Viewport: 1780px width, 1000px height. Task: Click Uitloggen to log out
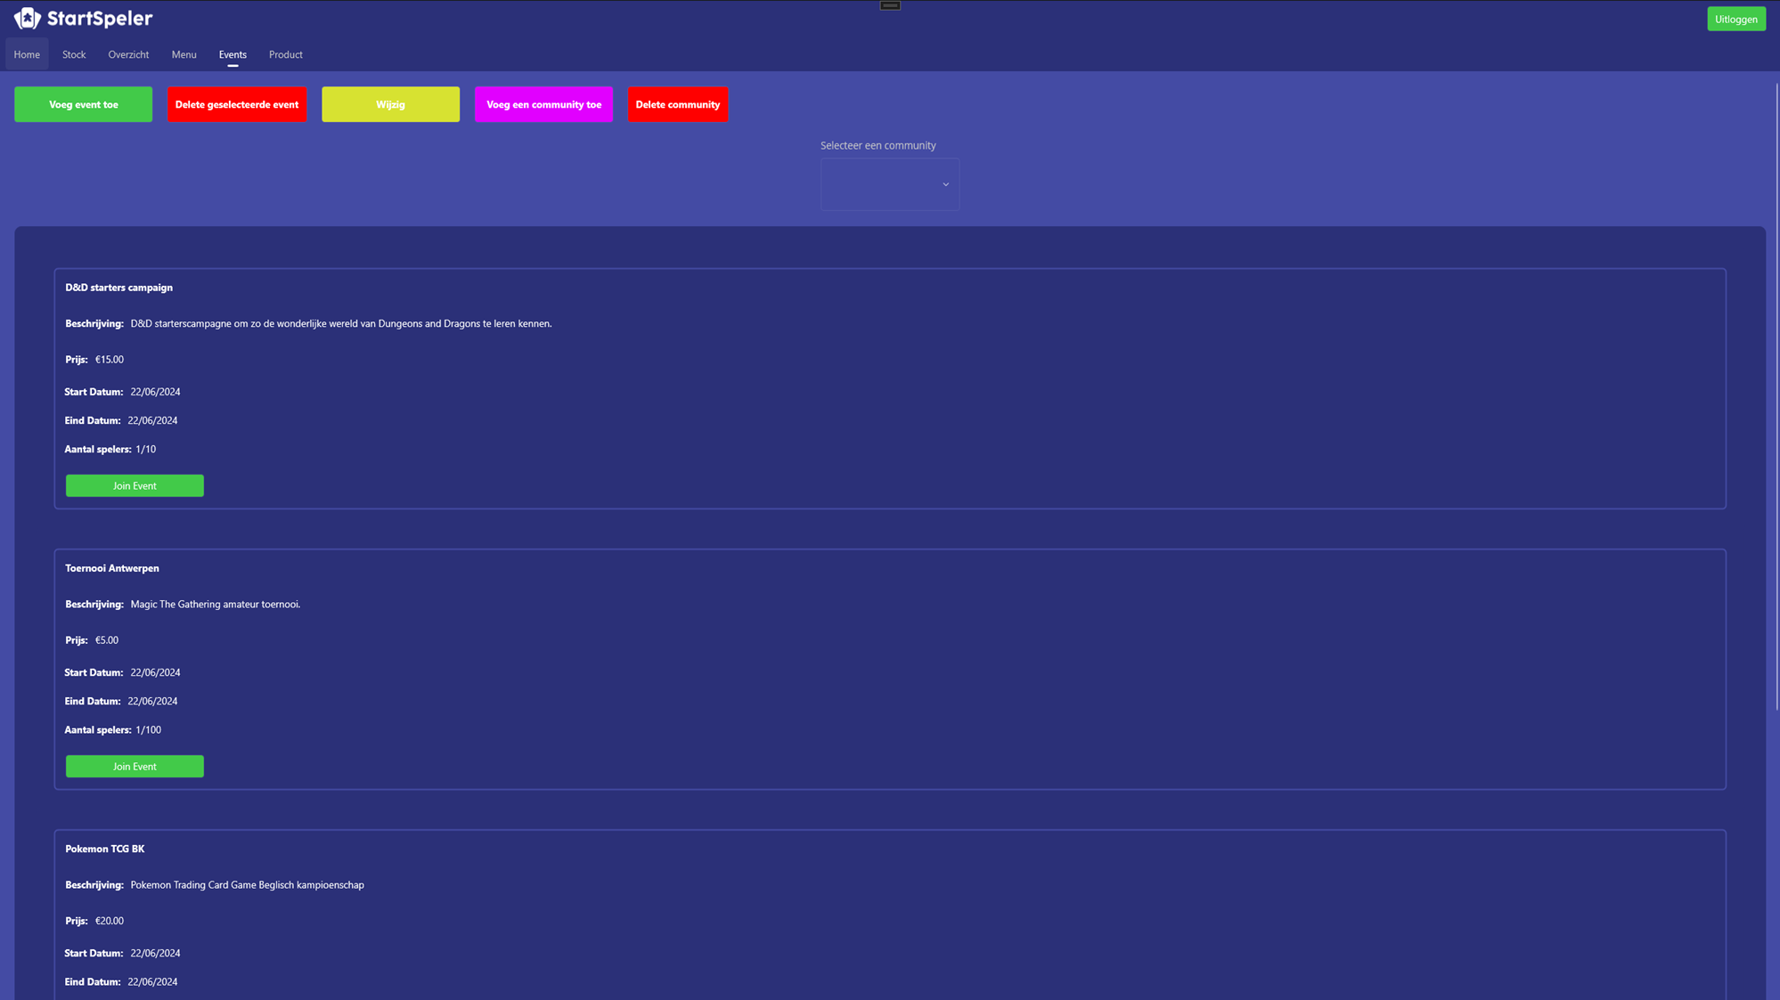pyautogui.click(x=1735, y=18)
